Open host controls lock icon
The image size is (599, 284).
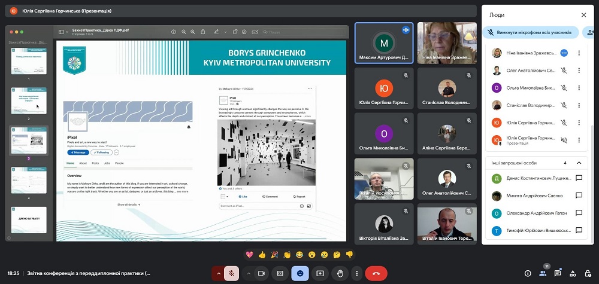point(588,273)
